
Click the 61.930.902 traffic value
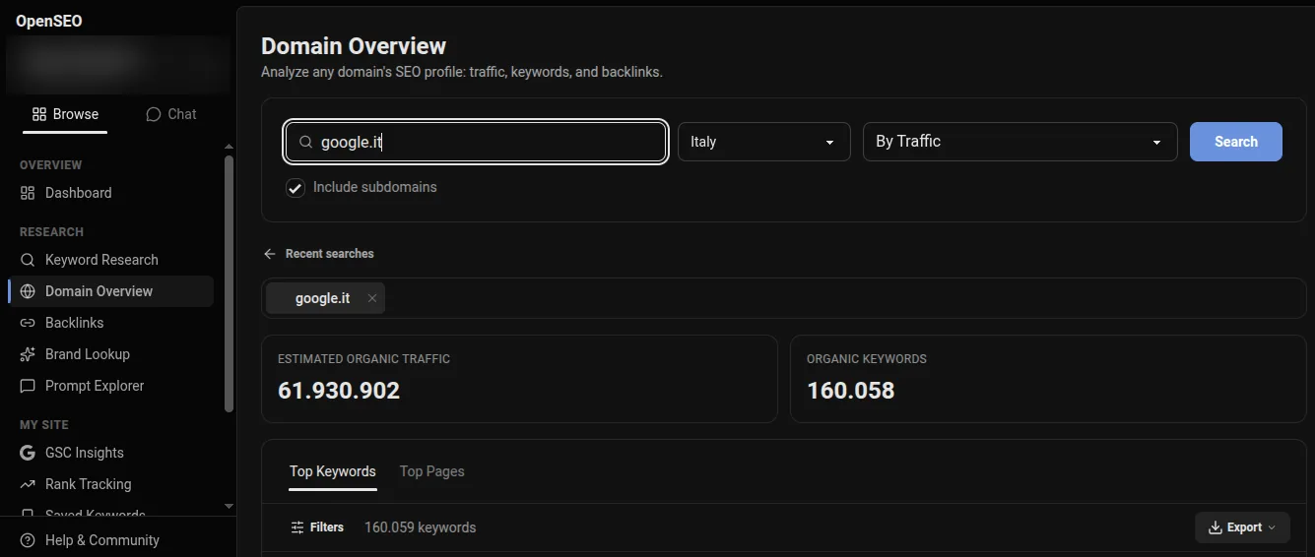(339, 391)
